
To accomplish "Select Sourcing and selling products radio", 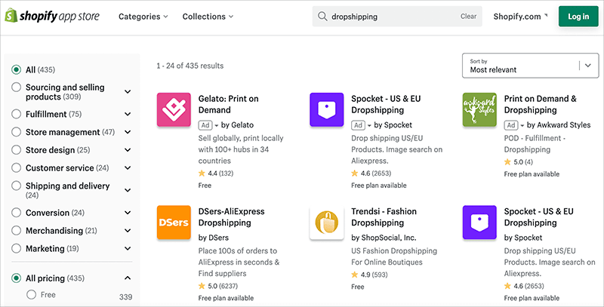I will click(16, 87).
